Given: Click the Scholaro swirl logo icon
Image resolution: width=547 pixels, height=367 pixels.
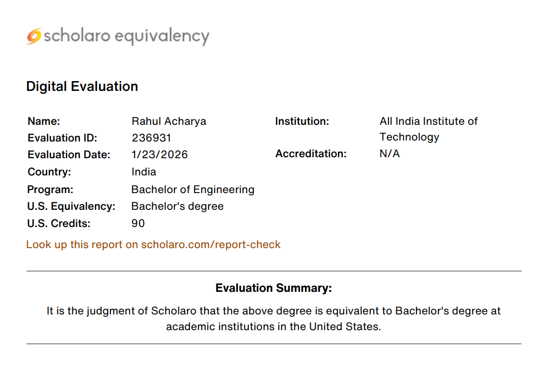Looking at the screenshot, I should (x=34, y=36).
